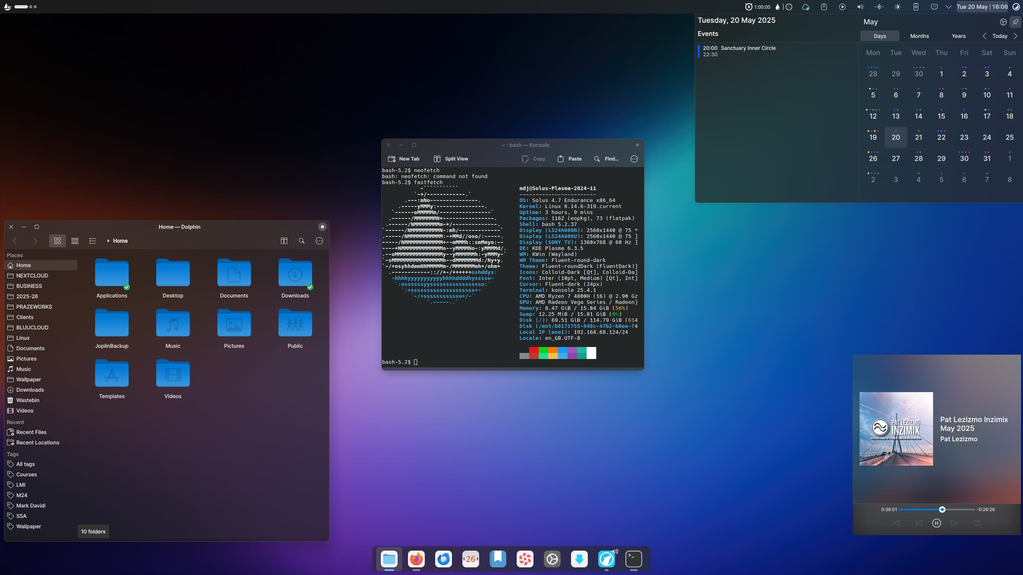
Task: Open clipboard icon in system tray
Action: tap(824, 7)
